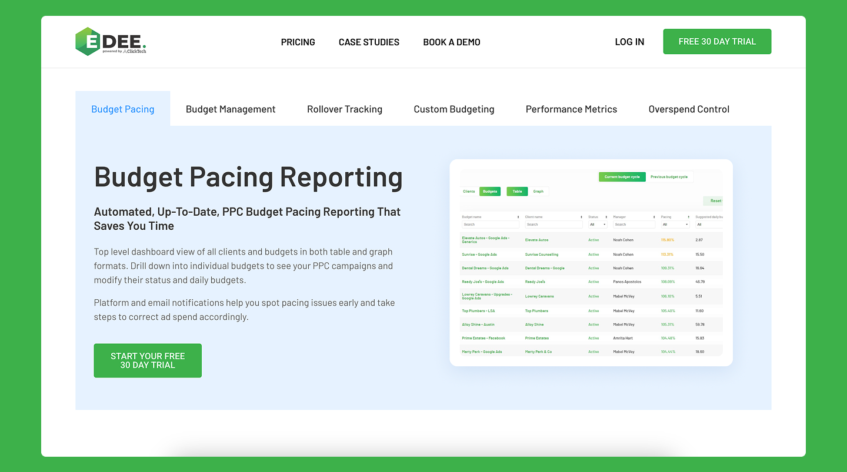The image size is (847, 472).
Task: Sort by the Budget name column arrows
Action: pos(518,217)
